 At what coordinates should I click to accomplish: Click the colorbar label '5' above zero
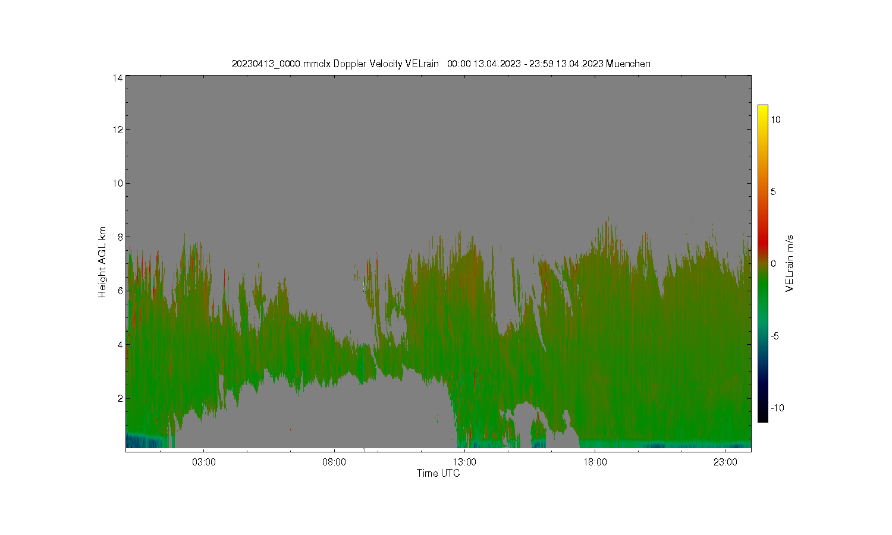[x=774, y=191]
